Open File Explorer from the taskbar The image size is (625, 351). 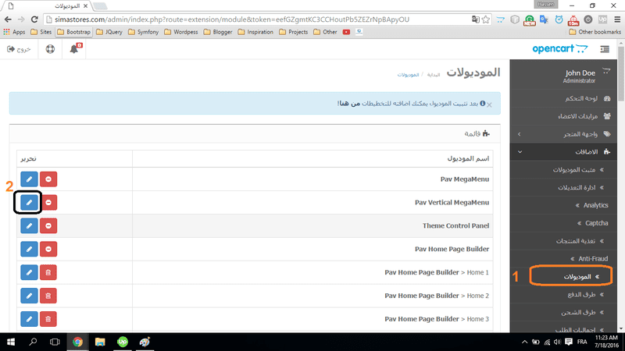click(100, 342)
